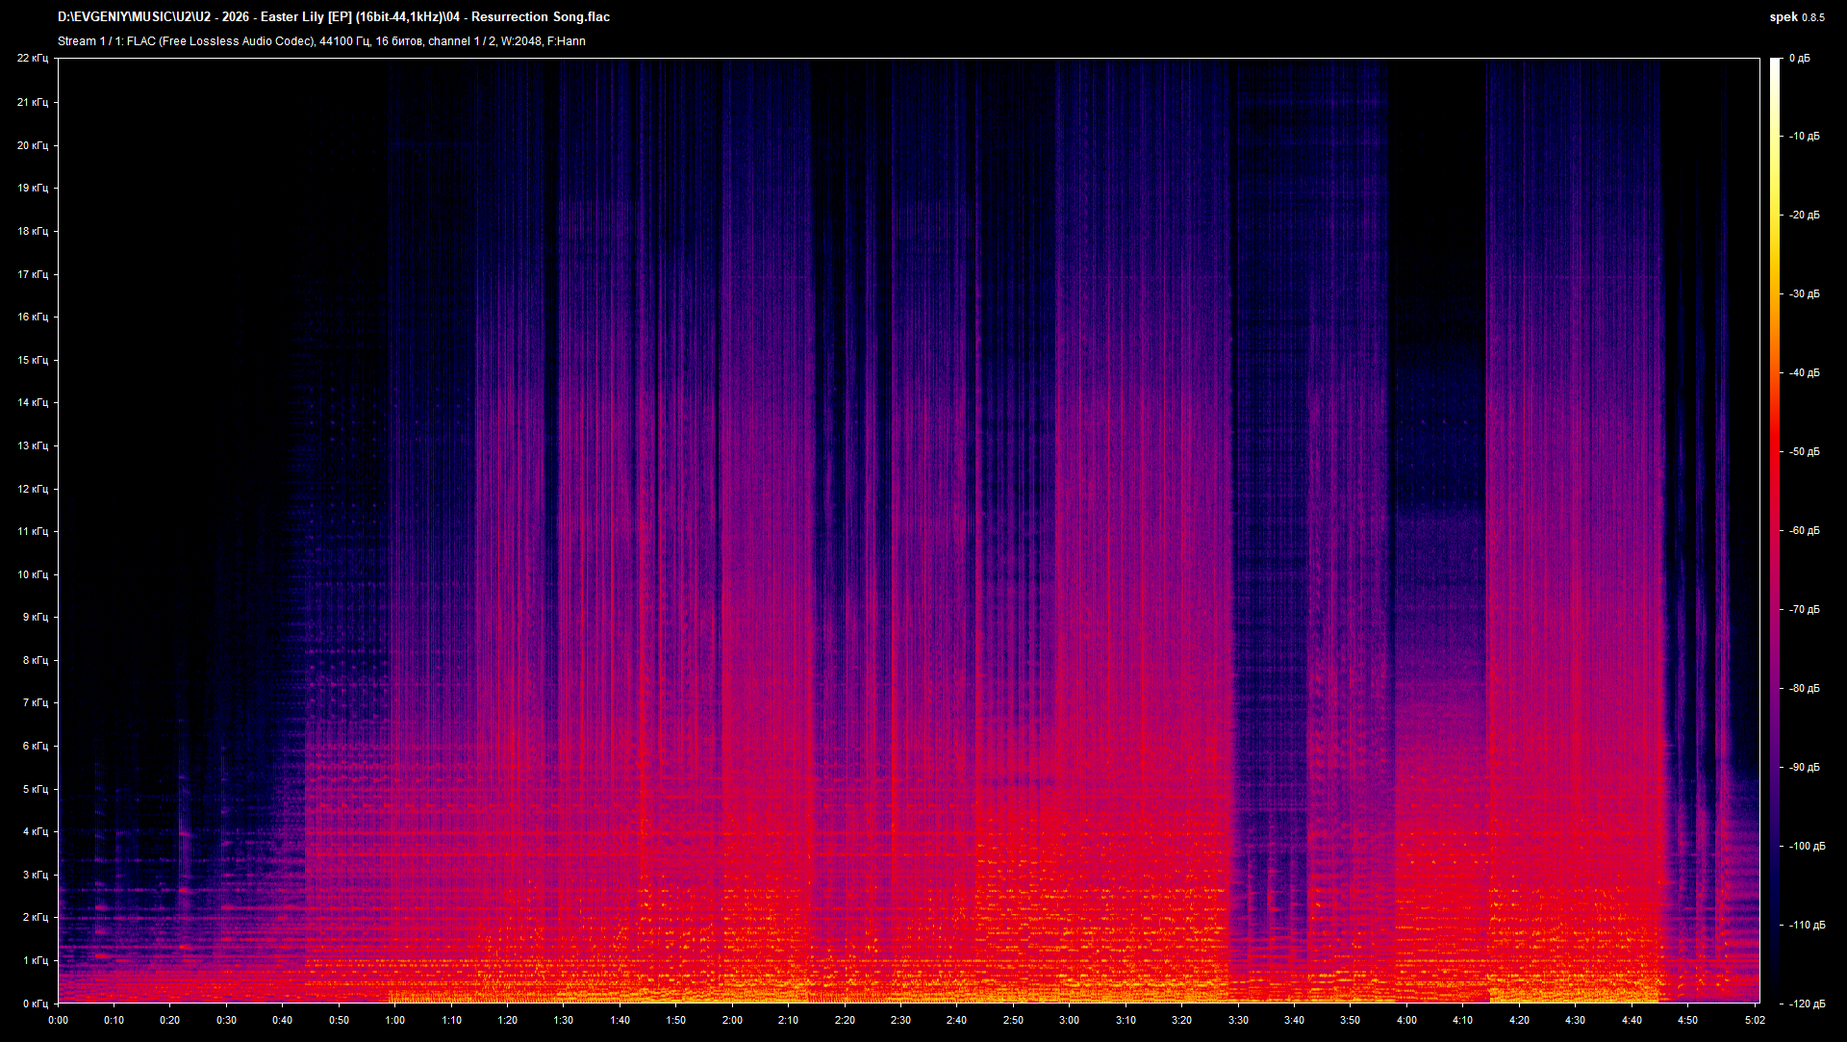This screenshot has height=1042, width=1847.
Task: Select the '19 кГц' frequency axis label
Action: (x=33, y=188)
